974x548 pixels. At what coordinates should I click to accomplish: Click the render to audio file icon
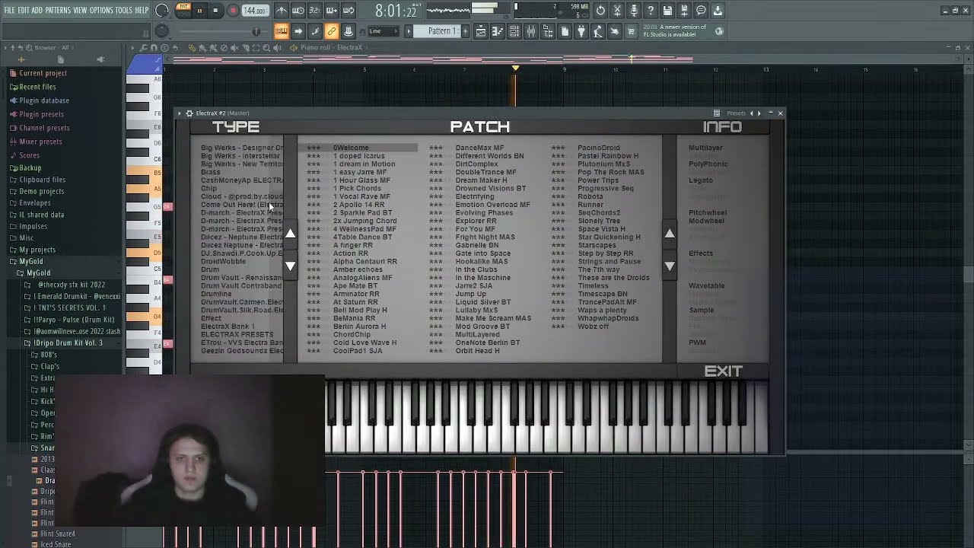pyautogui.click(x=684, y=11)
